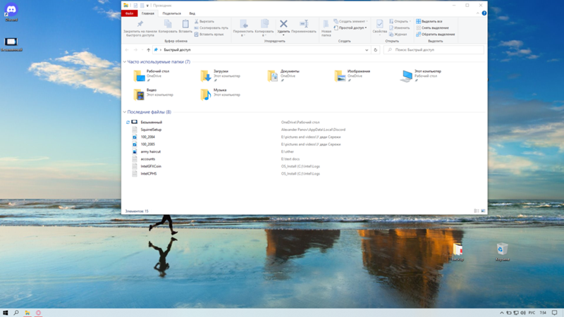Image resolution: width=564 pixels, height=317 pixels.
Task: Select the Загрузки folder
Action: [220, 75]
